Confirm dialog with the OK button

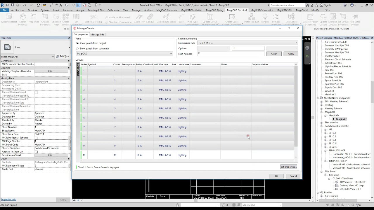276,176
